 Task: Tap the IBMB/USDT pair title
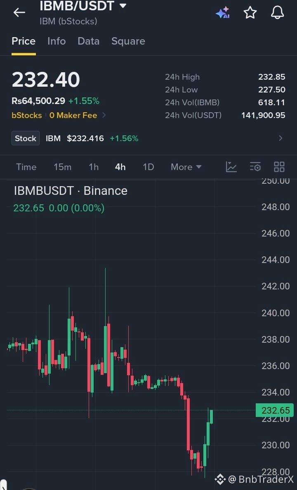point(77,6)
